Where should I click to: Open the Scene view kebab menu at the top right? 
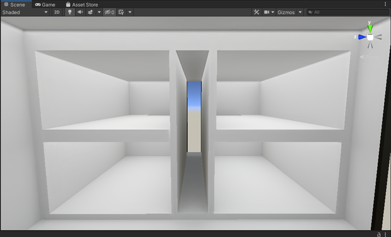point(385,4)
